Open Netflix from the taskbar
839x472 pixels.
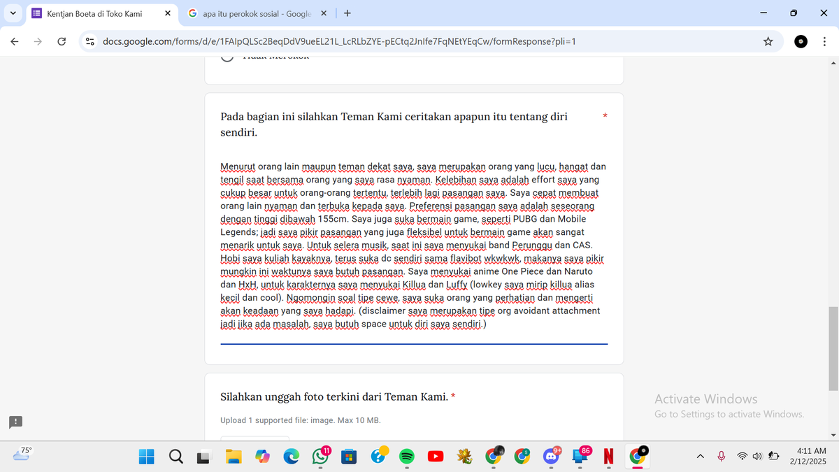click(x=608, y=456)
